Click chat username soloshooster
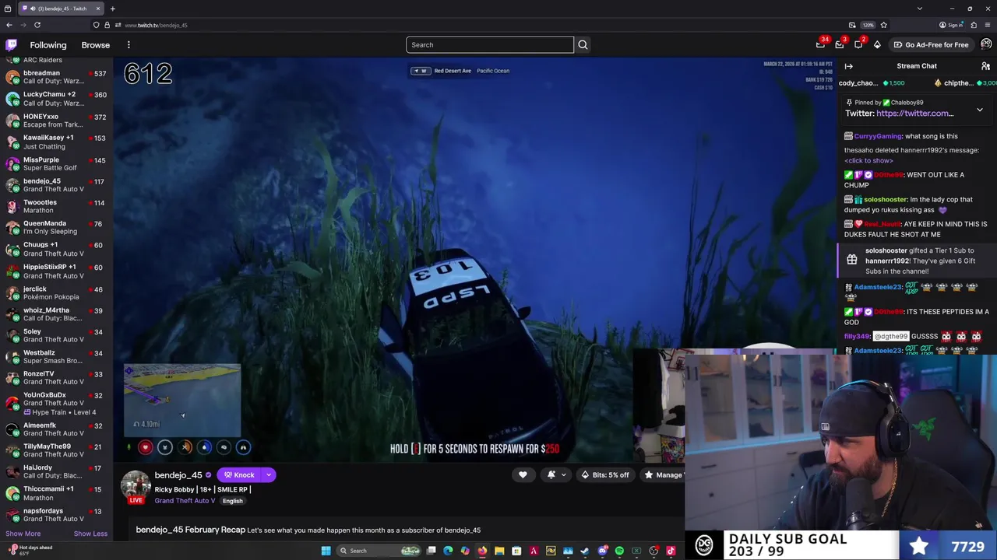The image size is (997, 560). [x=885, y=200]
